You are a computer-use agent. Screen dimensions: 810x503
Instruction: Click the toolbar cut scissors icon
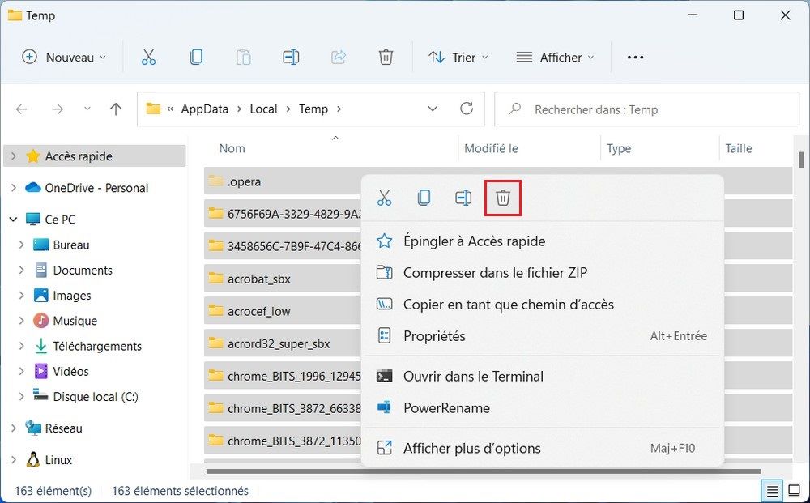click(148, 58)
